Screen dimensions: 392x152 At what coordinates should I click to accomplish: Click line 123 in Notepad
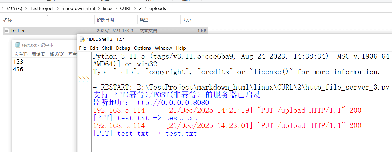[18, 61]
